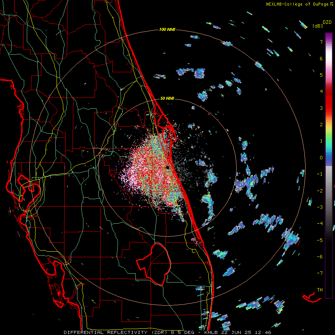Screen dimensions: 335x335
Task: Click the black radar site dot at KMLB
Action: [167, 167]
